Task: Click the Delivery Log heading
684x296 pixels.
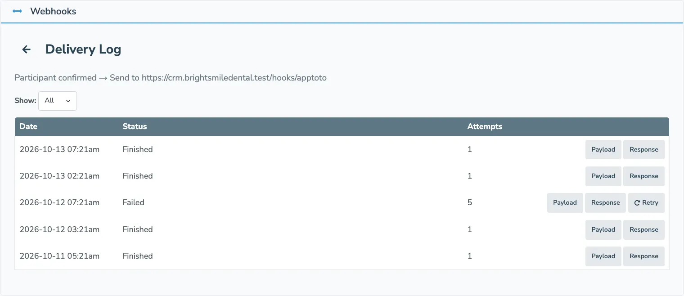Action: click(83, 49)
